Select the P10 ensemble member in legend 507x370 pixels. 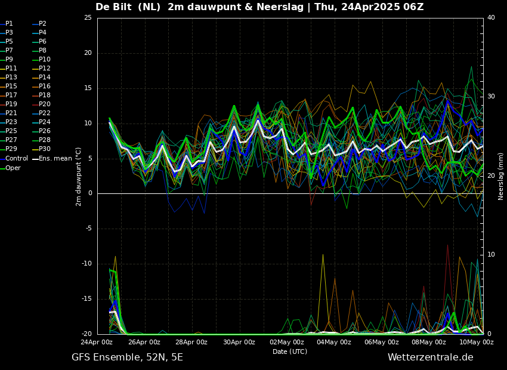tap(44, 60)
